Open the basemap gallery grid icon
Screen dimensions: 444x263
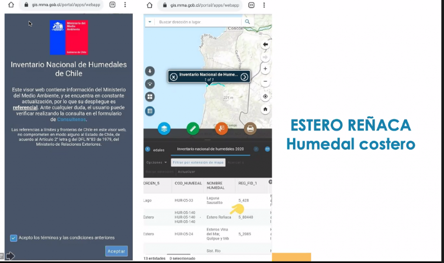click(150, 97)
